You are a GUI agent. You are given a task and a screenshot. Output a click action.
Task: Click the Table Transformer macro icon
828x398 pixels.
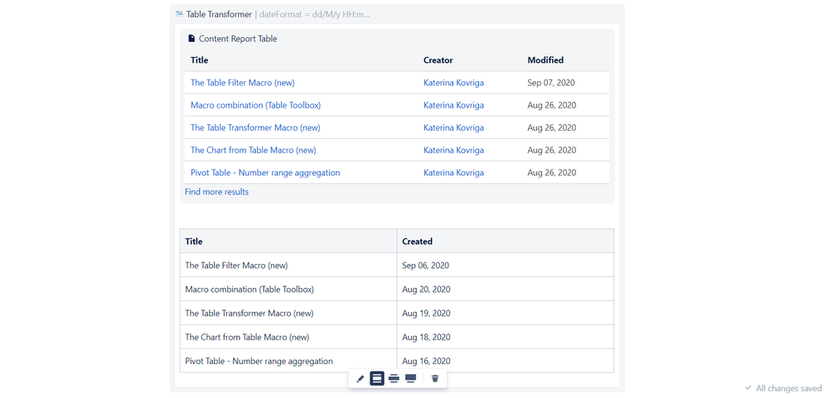coord(179,14)
